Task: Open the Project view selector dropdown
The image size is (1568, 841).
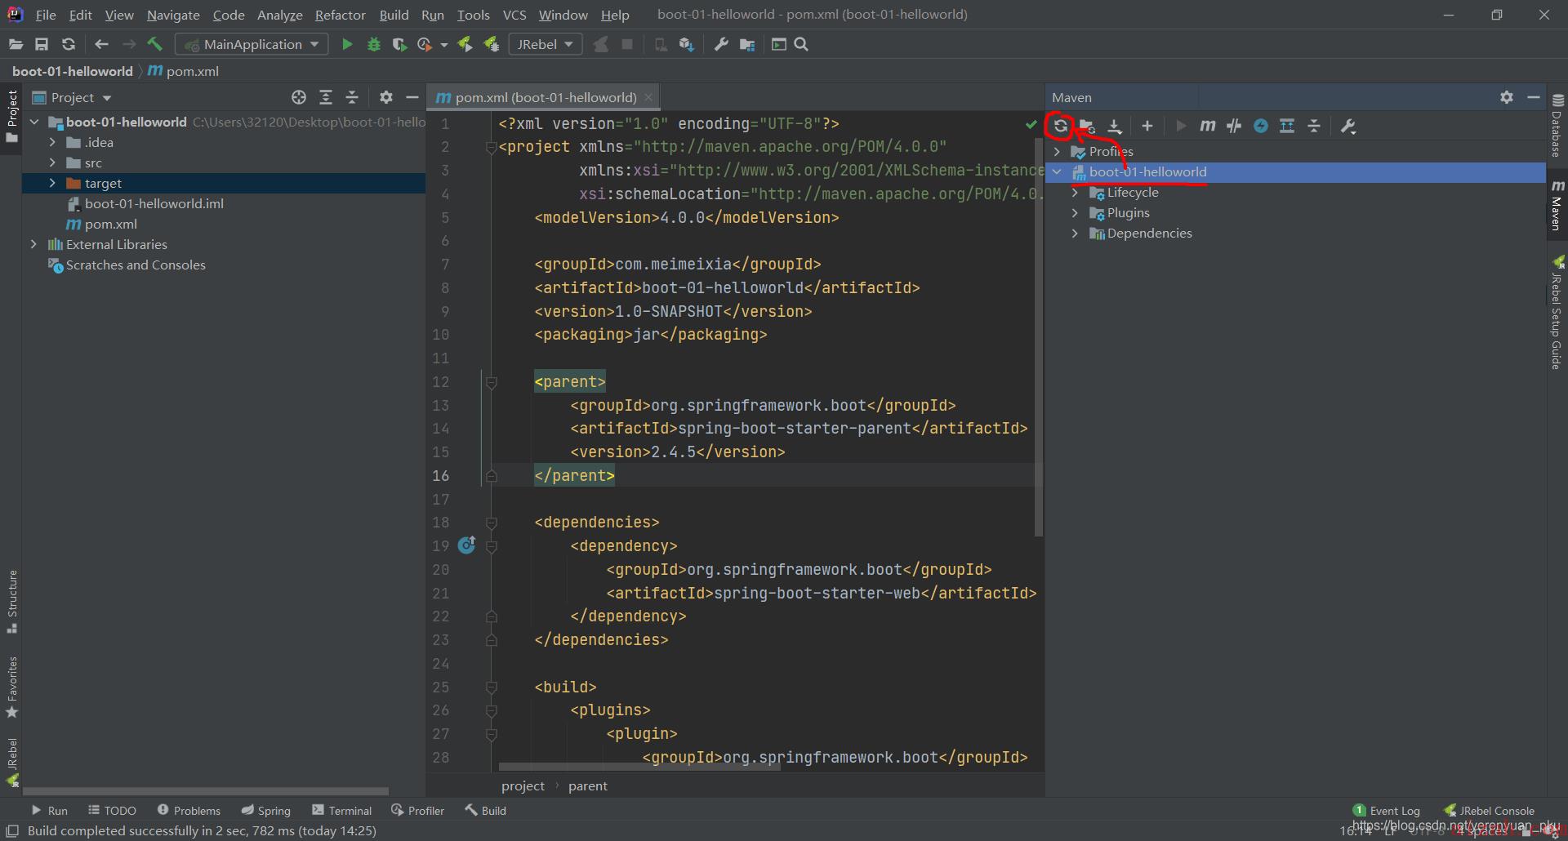Action: (72, 97)
